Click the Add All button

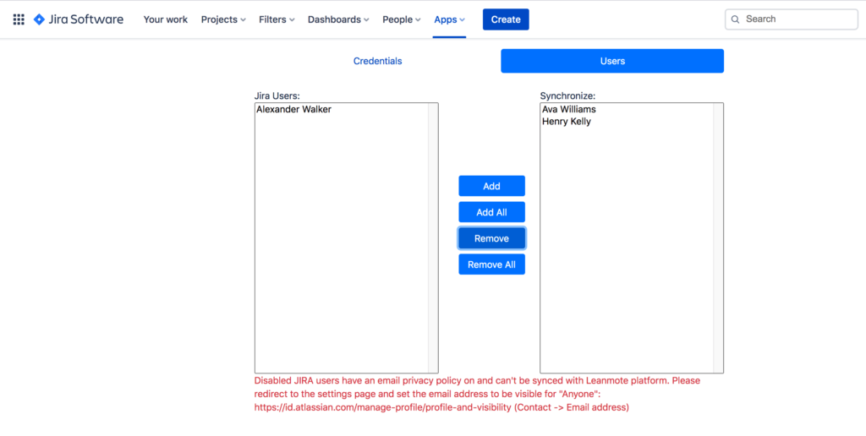(491, 212)
